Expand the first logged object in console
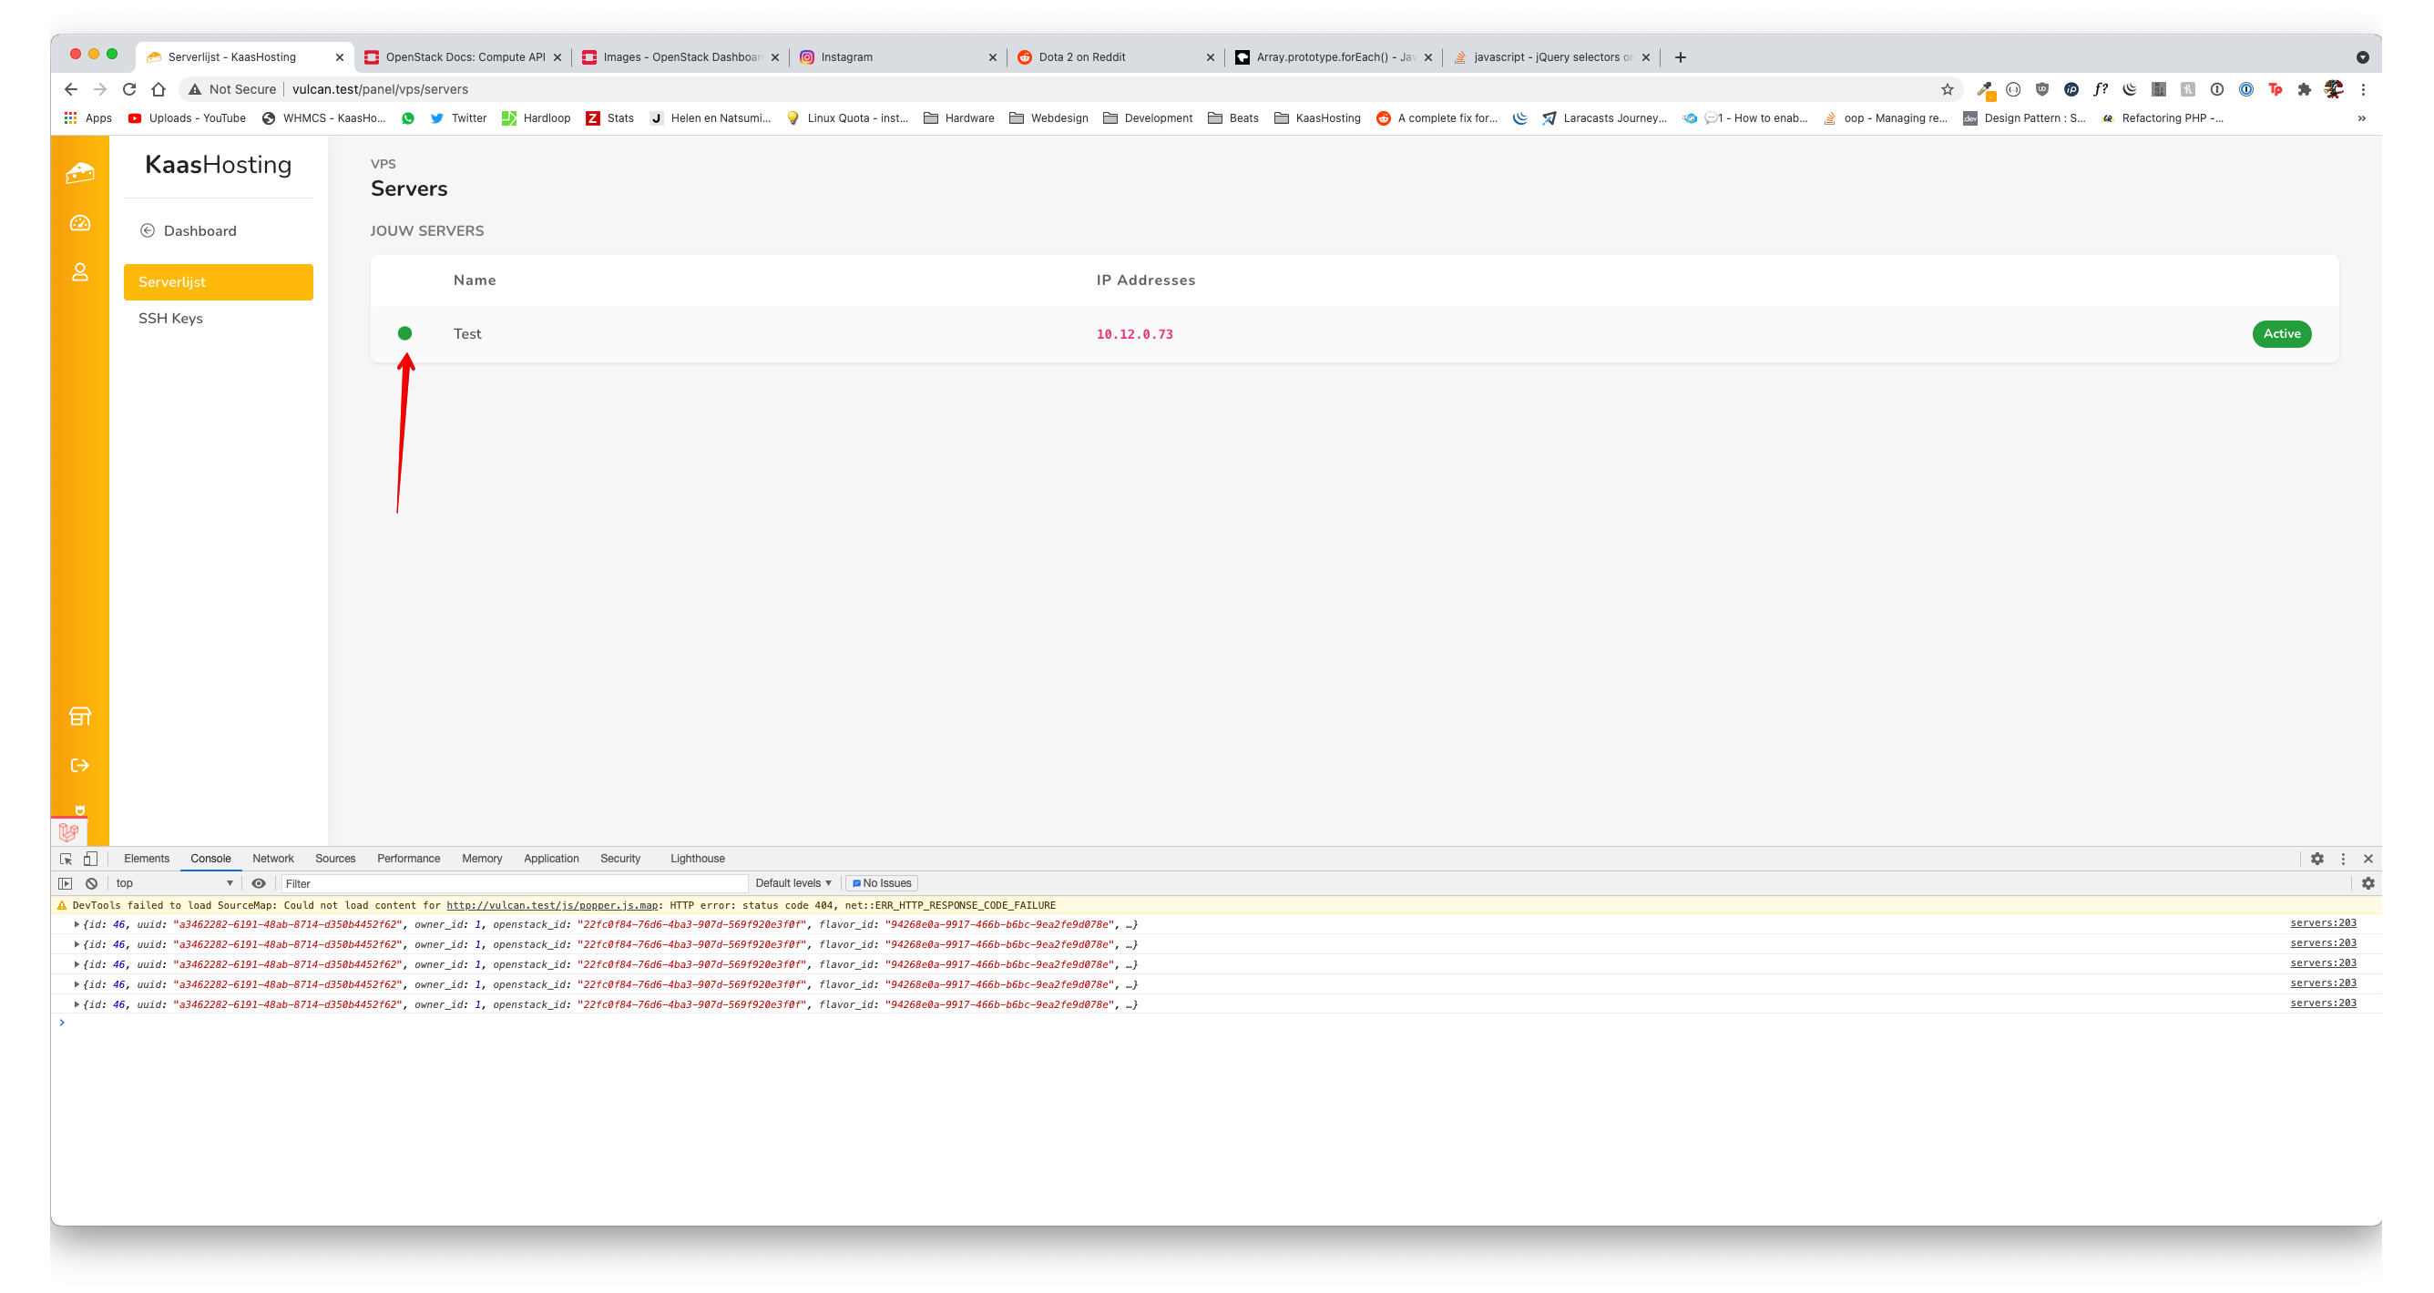2434x1293 pixels. click(77, 924)
